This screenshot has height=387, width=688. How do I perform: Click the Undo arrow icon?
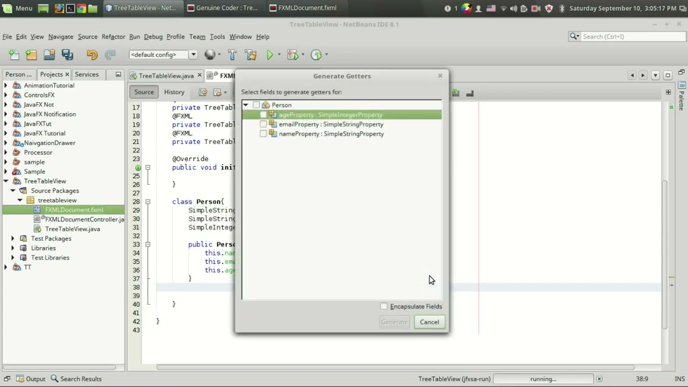tap(92, 54)
